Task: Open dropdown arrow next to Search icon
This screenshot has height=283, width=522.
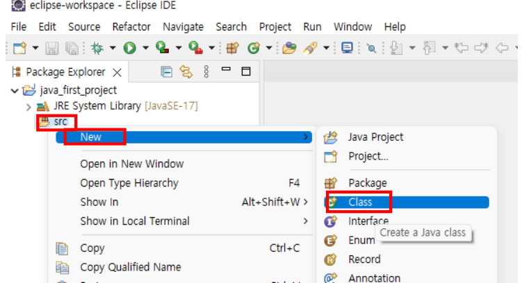Action: point(326,48)
